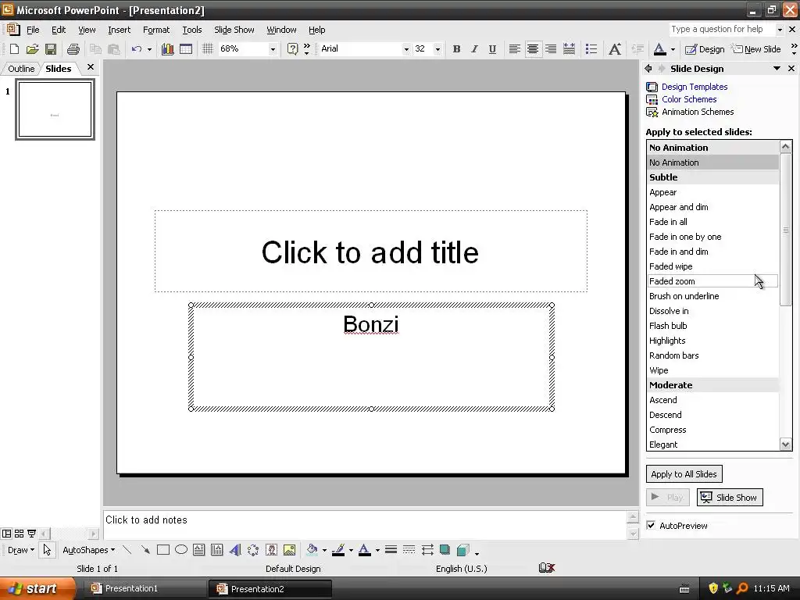Switch to the Outline tab

21,69
